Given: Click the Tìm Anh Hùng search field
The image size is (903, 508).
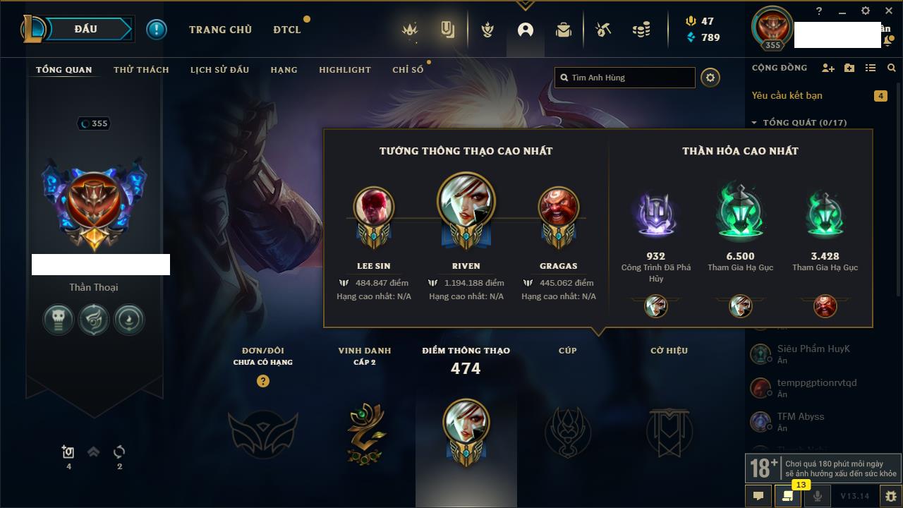Looking at the screenshot, I should coord(625,78).
